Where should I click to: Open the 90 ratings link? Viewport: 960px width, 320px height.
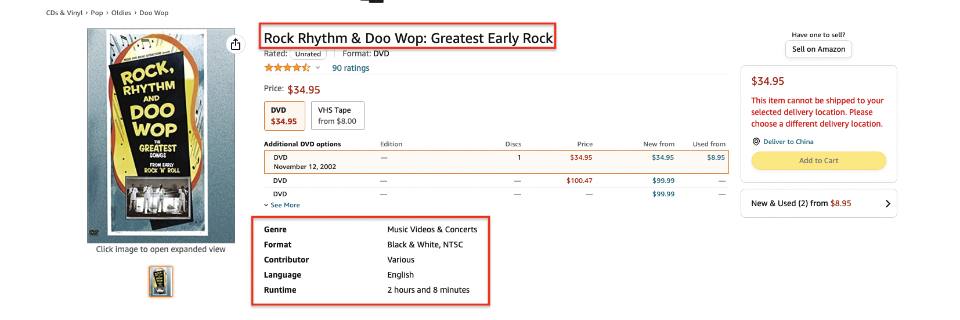click(351, 68)
